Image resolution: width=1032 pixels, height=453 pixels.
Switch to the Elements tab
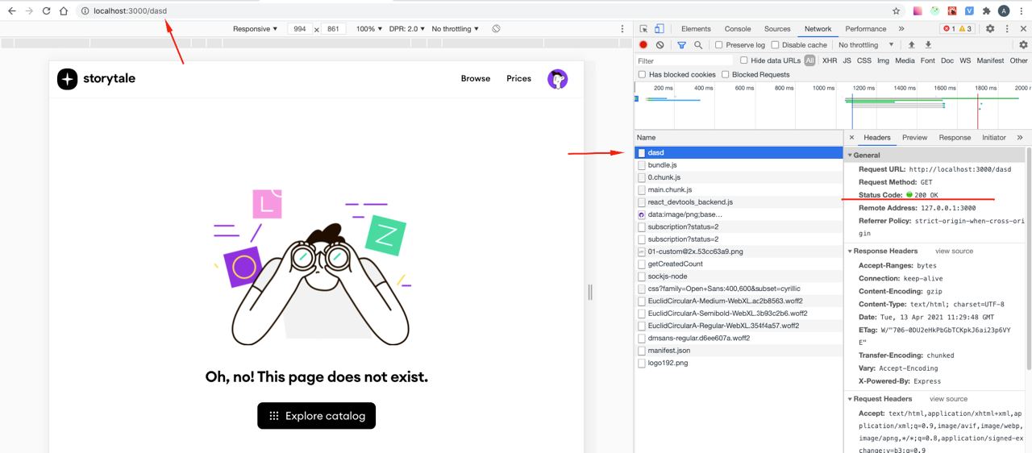pyautogui.click(x=696, y=29)
